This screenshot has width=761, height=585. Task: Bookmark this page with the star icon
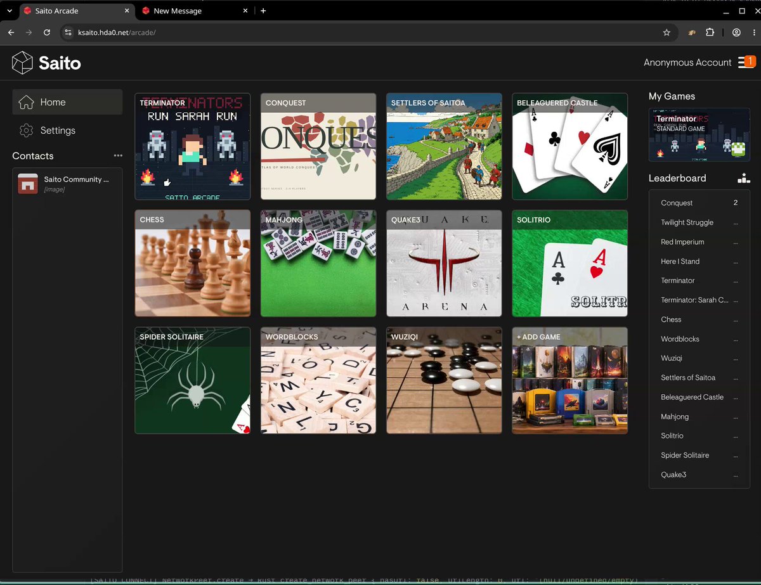pos(667,32)
